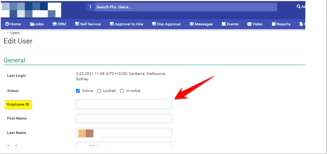Click the Last Login label

[x=16, y=76]
